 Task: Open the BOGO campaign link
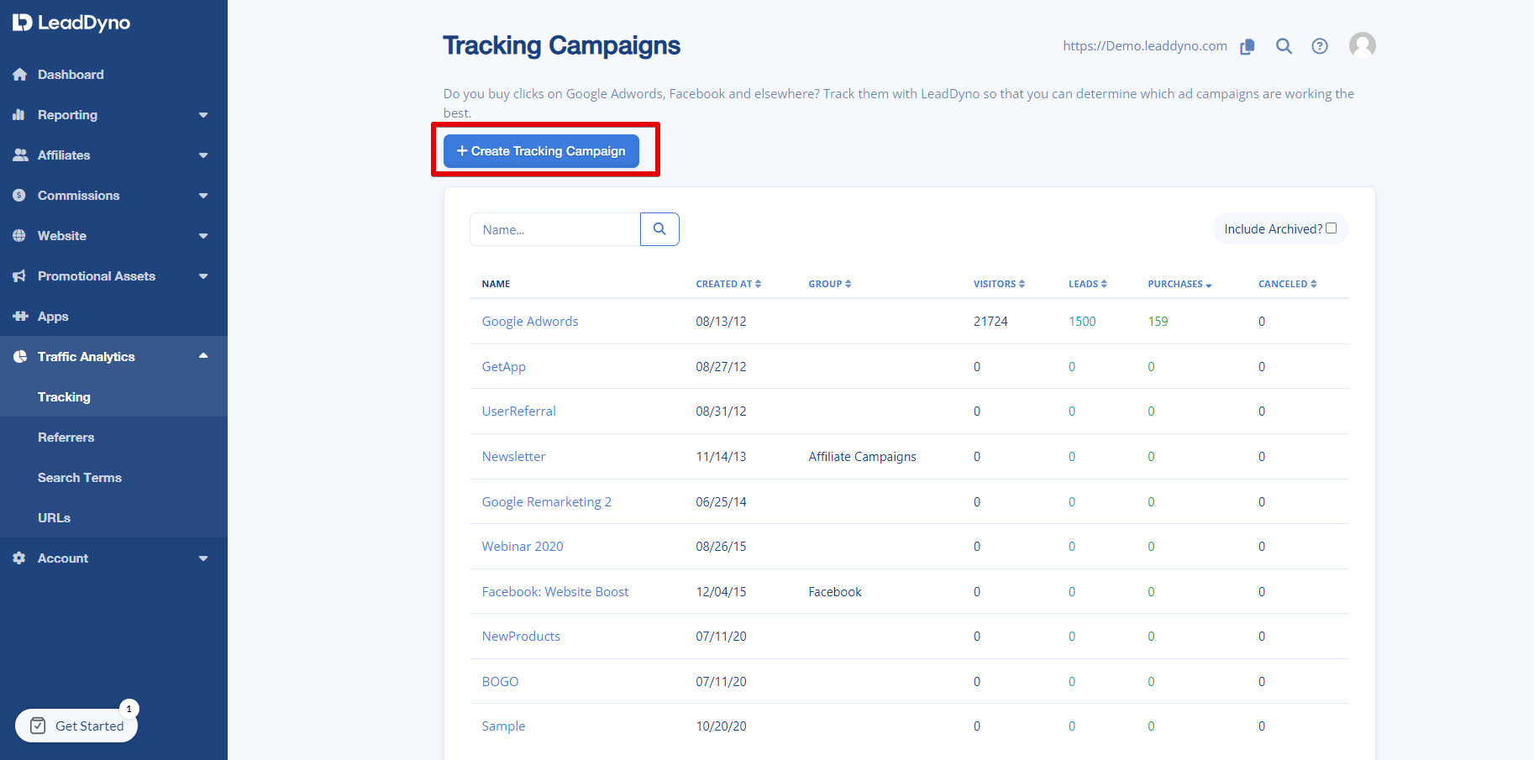(500, 682)
